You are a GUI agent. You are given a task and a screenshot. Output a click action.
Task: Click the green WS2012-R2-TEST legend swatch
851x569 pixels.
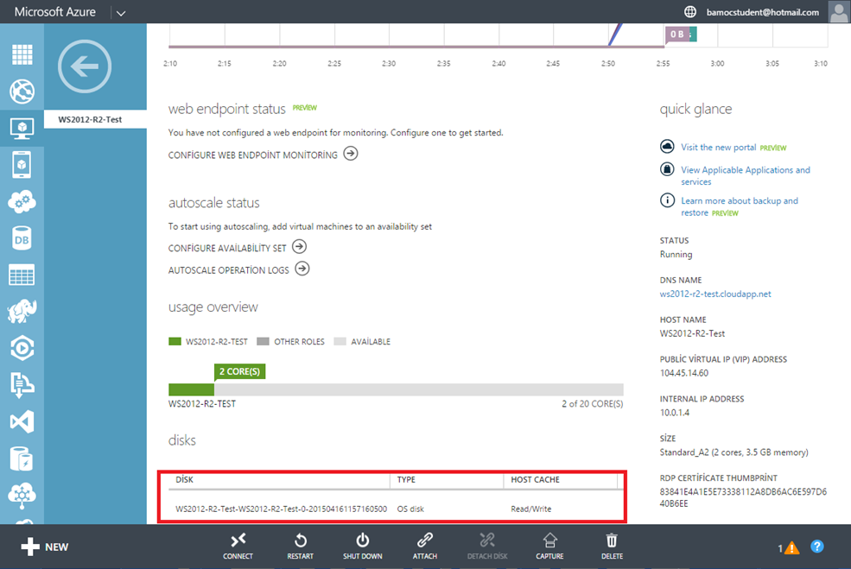(175, 341)
